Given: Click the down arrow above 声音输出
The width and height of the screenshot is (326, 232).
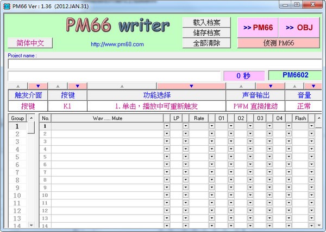Looking at the screenshot, I should [271, 86].
